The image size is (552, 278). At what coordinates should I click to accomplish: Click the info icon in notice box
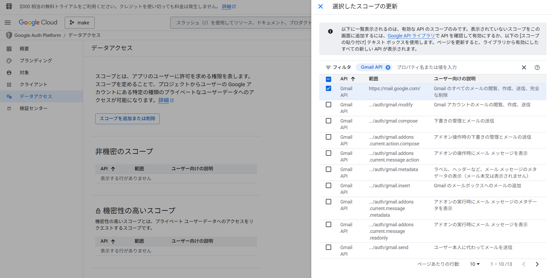coord(330,31)
